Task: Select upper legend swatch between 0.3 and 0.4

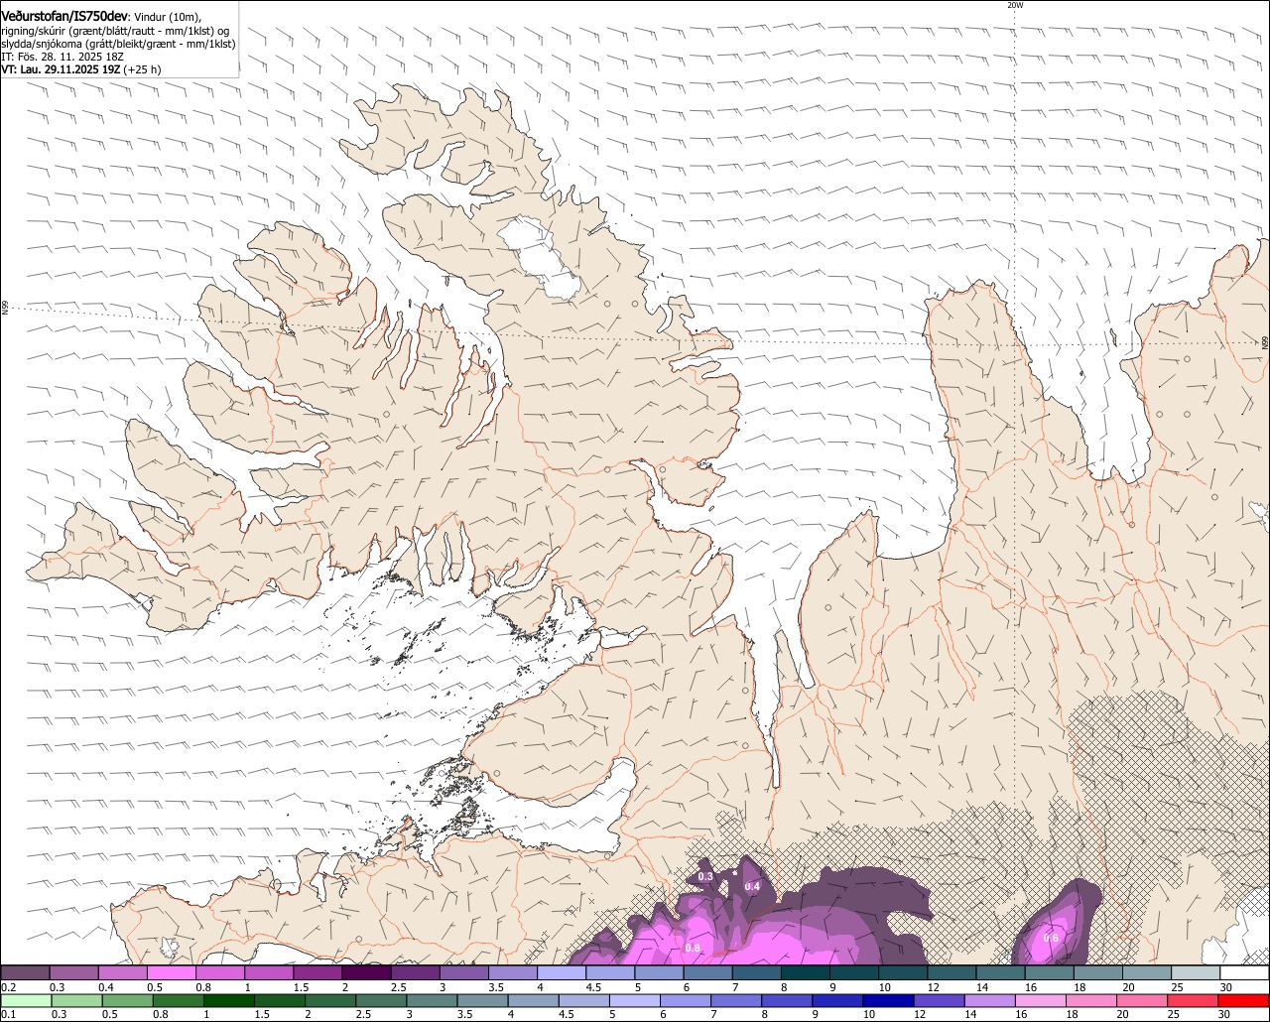Action: pyautogui.click(x=73, y=973)
